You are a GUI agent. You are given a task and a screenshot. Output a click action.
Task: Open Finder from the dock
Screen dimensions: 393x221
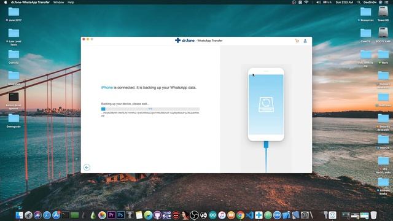[x=19, y=215]
